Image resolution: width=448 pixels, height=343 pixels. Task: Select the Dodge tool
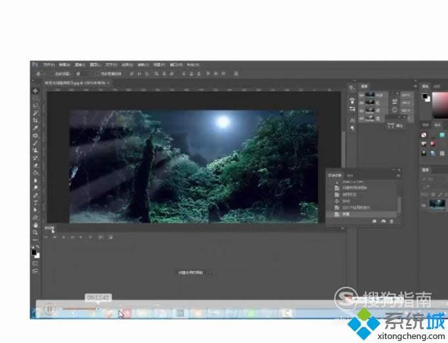click(35, 188)
